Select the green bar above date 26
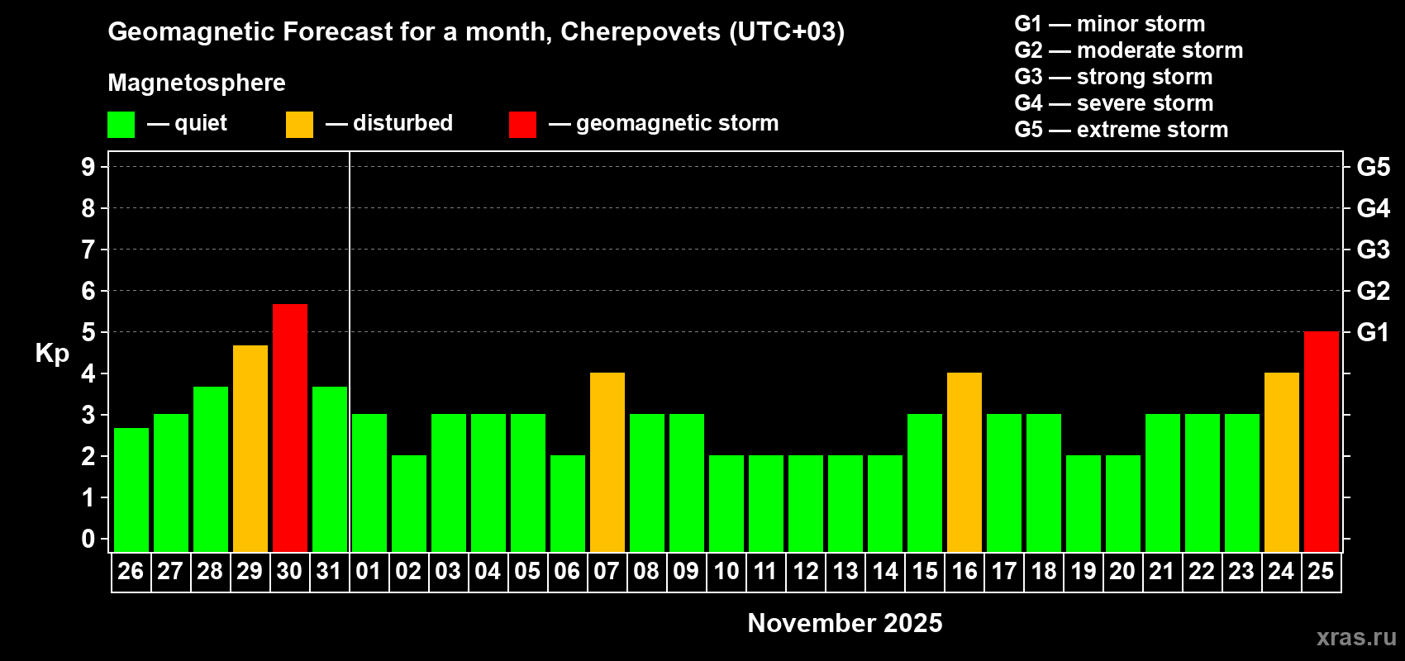1405x661 pixels. (131, 489)
